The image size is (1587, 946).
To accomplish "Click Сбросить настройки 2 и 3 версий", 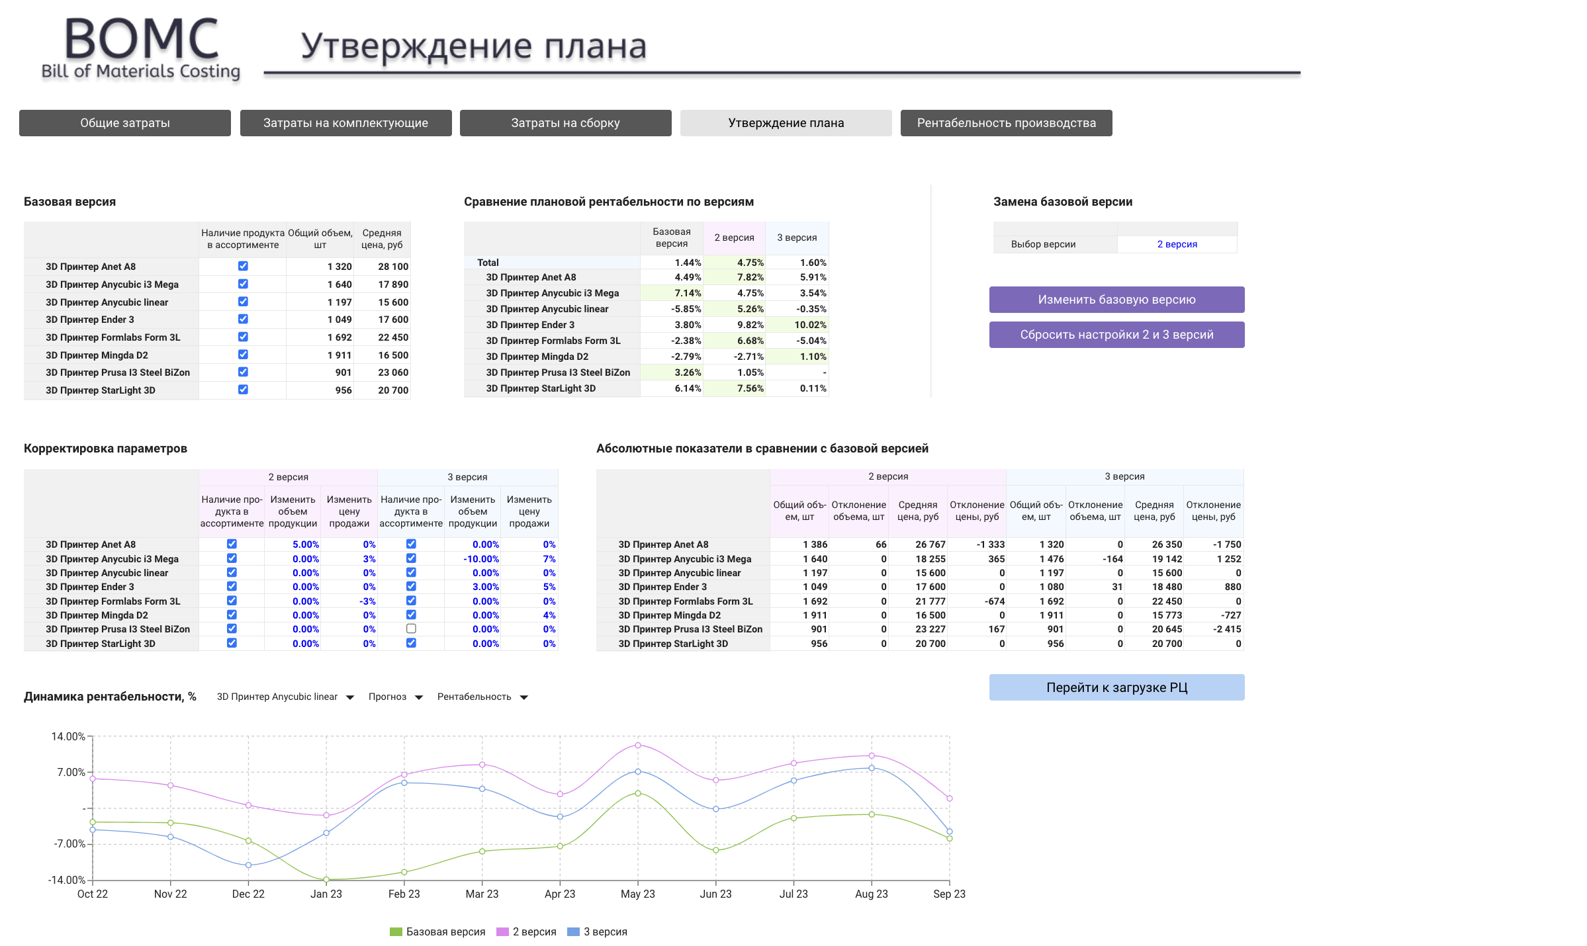I will pos(1116,335).
